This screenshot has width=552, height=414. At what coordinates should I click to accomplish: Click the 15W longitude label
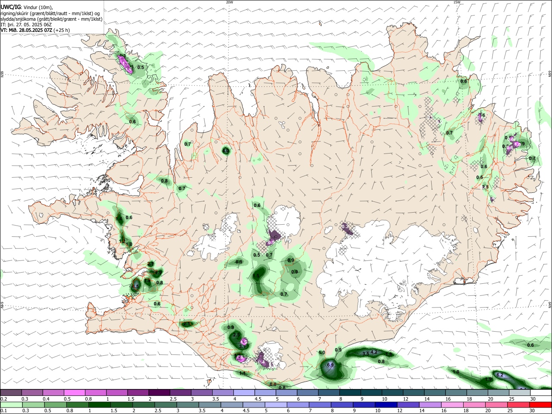457,2
